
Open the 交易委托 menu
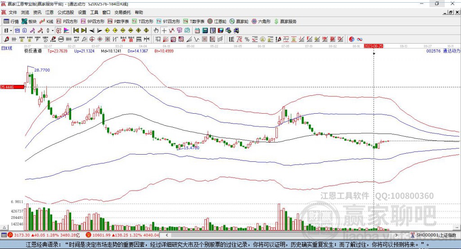click(122, 12)
